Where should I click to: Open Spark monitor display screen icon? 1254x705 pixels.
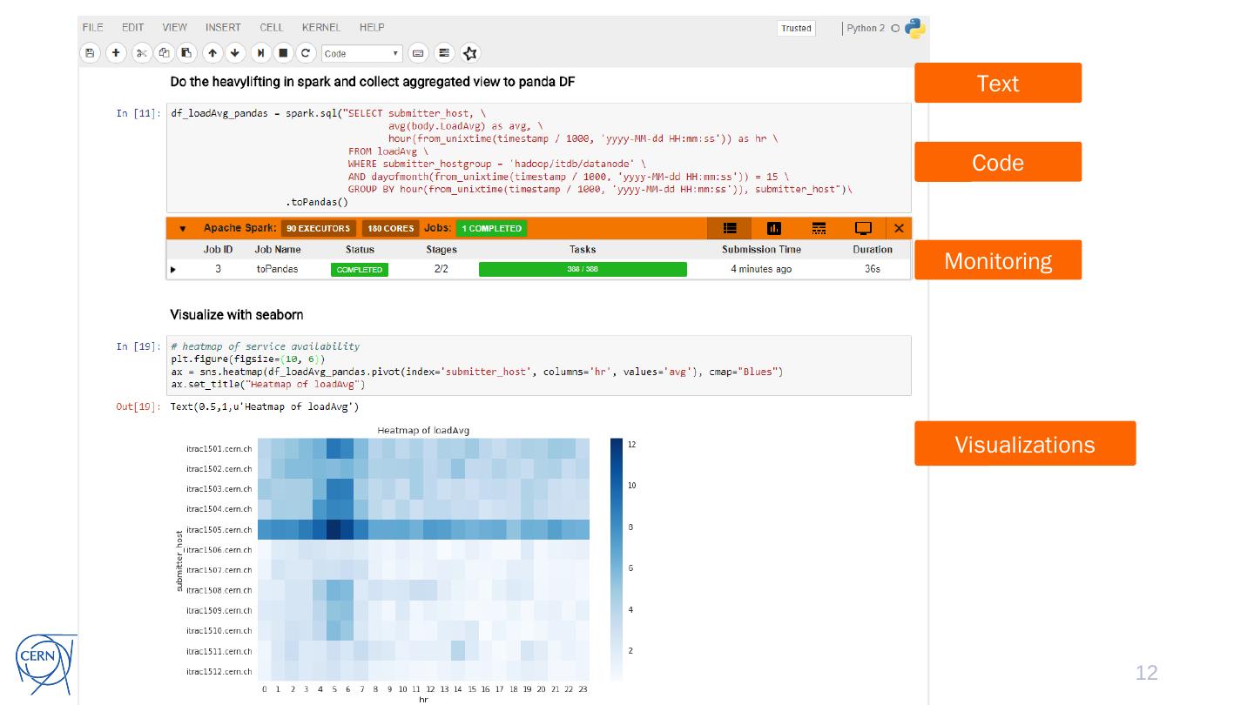tap(863, 228)
